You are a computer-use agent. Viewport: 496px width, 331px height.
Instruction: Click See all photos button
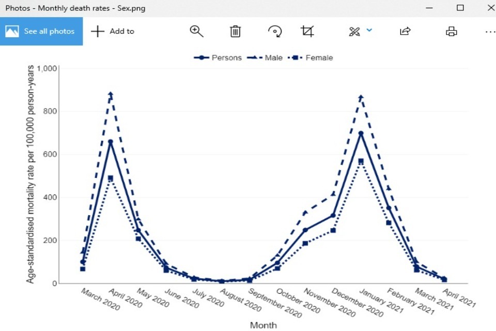pos(41,31)
